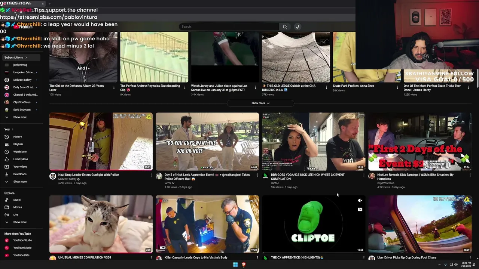Open options for Skate Park Profiles: Anna Shea
Image resolution: width=479 pixels, height=269 pixels.
(x=397, y=87)
